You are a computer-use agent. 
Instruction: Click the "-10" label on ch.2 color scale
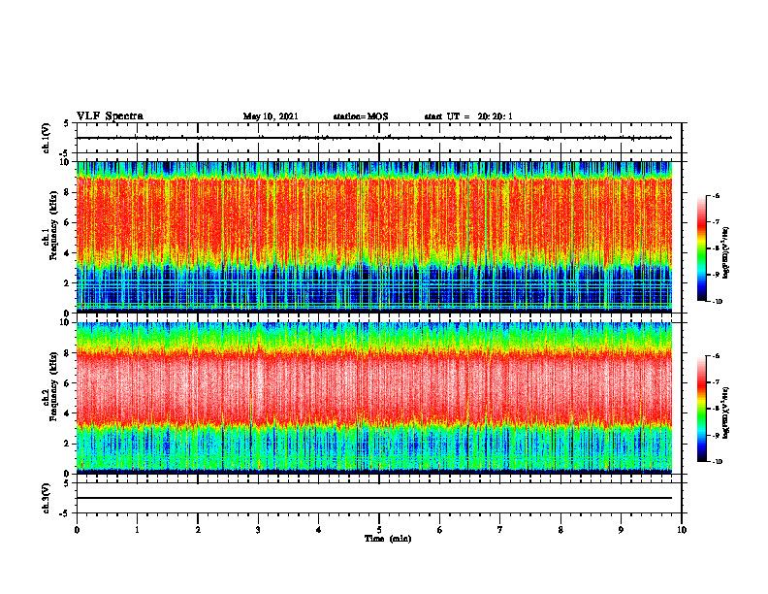coord(718,462)
